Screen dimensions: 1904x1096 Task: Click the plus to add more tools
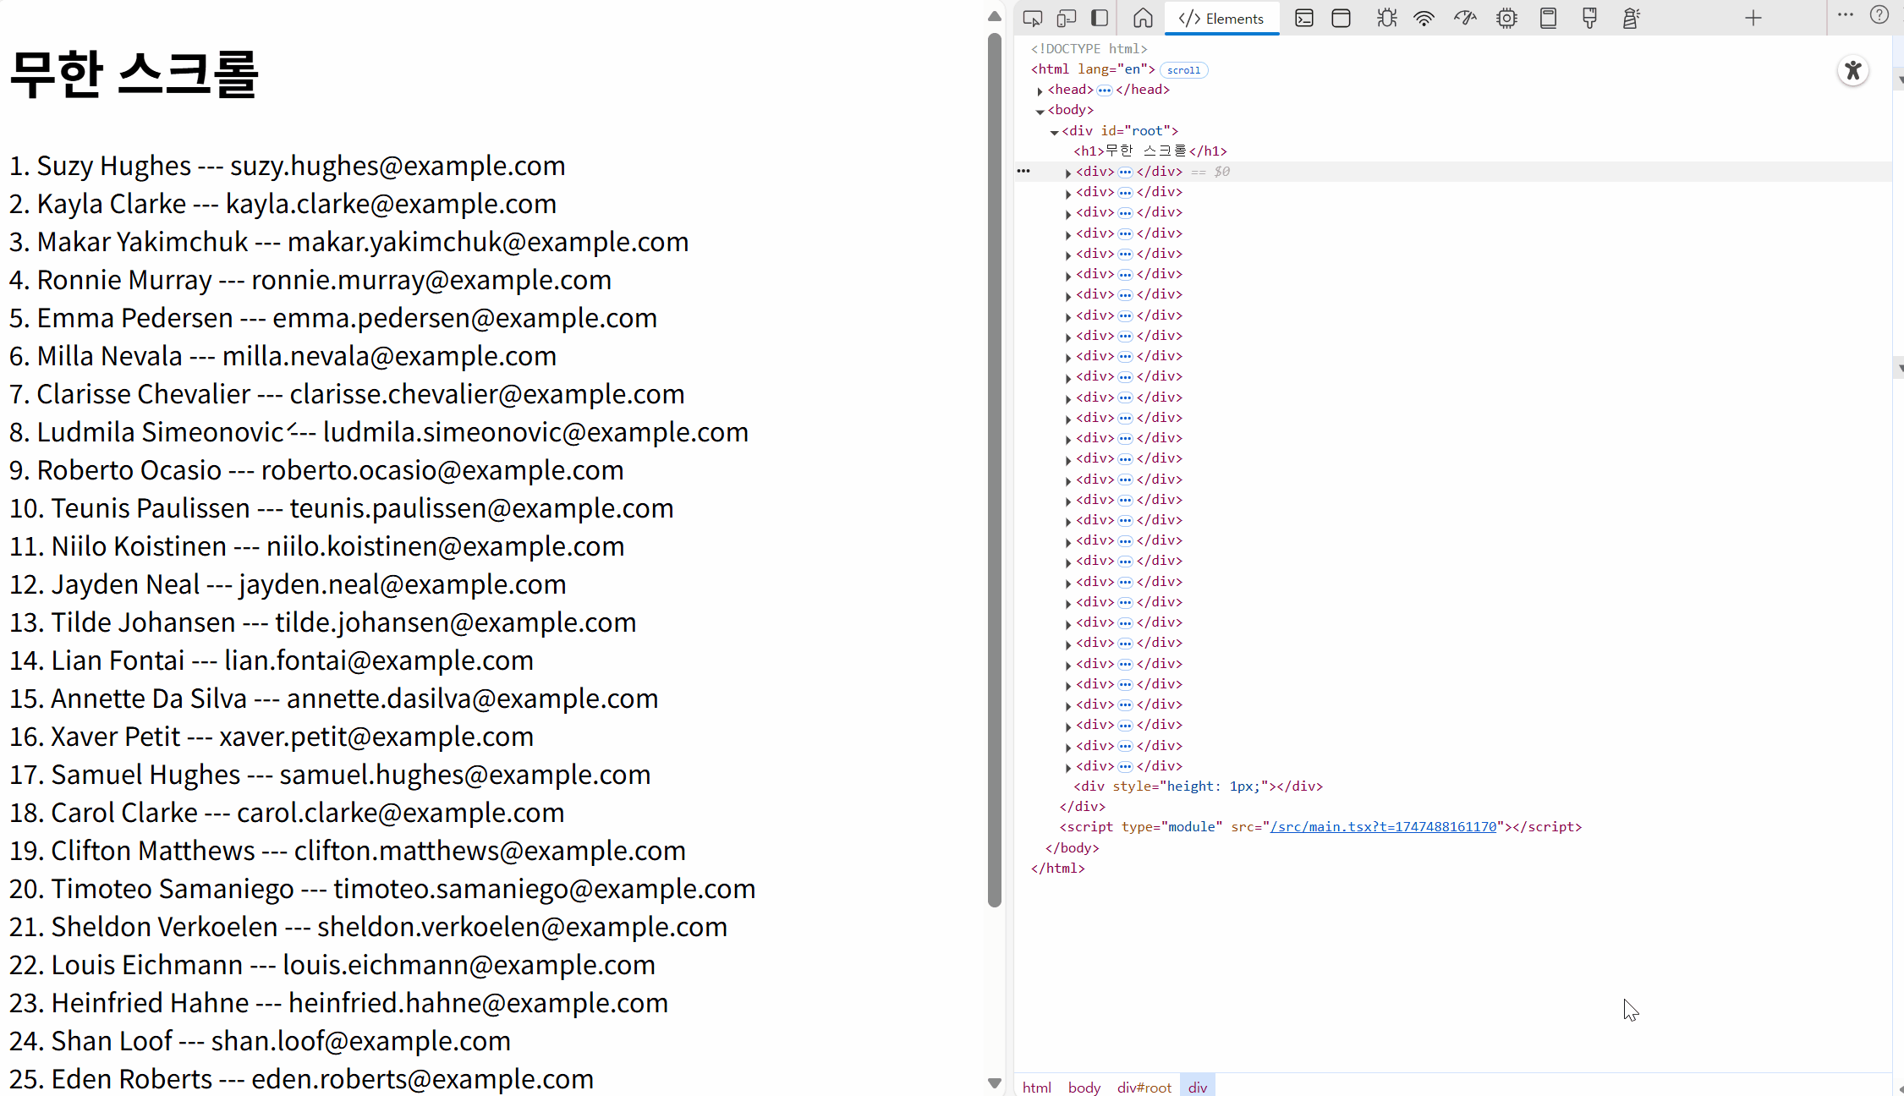coord(1753,18)
